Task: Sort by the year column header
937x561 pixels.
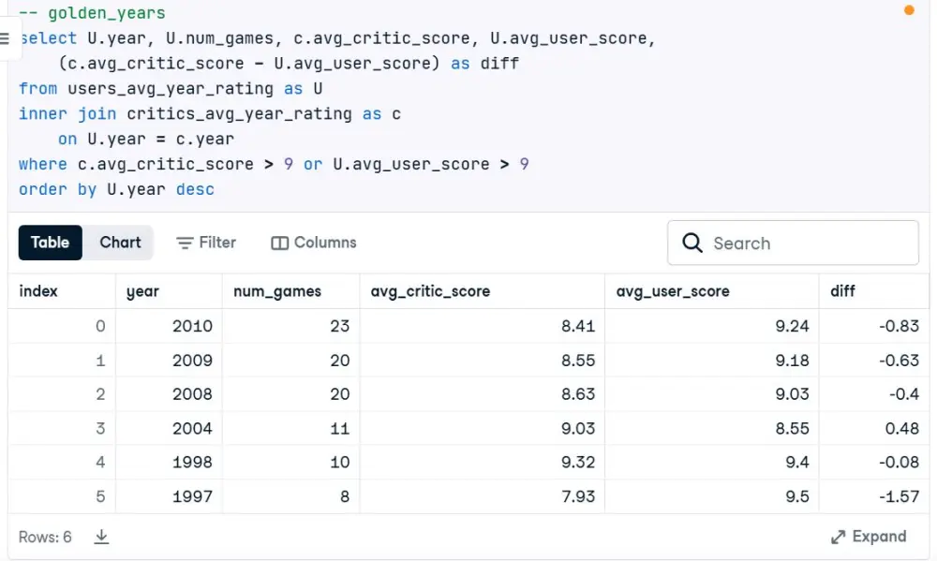Action: pos(141,290)
